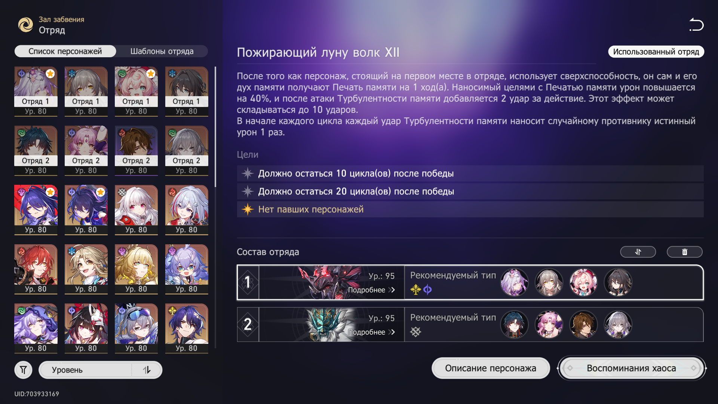Expand Подробнее for the second enemy boss

click(x=371, y=332)
